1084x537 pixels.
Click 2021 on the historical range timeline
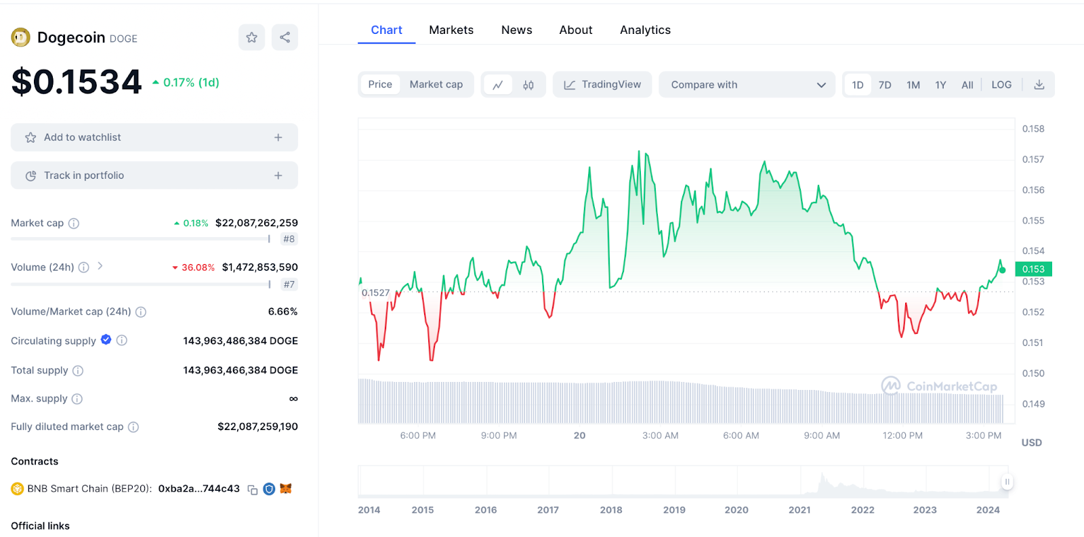799,510
